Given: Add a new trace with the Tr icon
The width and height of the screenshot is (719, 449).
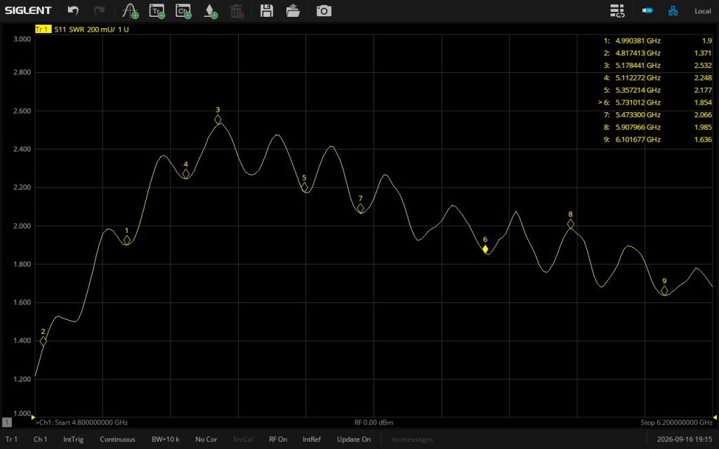Looking at the screenshot, I should pyautogui.click(x=157, y=11).
